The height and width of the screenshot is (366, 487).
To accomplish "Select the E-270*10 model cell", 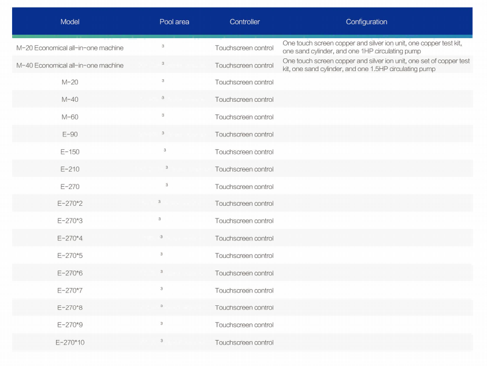I will (x=70, y=342).
